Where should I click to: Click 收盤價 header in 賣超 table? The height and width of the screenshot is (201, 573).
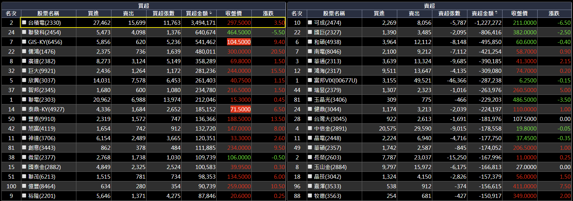(x=519, y=13)
